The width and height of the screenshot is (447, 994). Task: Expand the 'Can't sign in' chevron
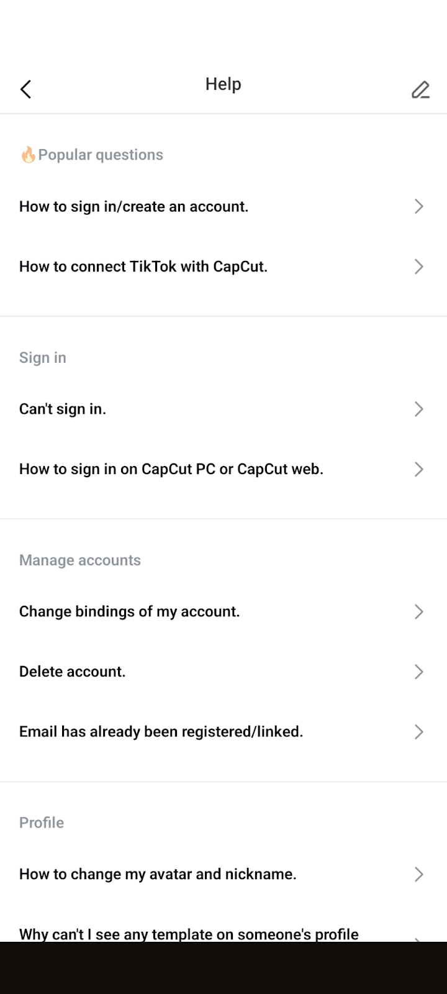coord(418,409)
